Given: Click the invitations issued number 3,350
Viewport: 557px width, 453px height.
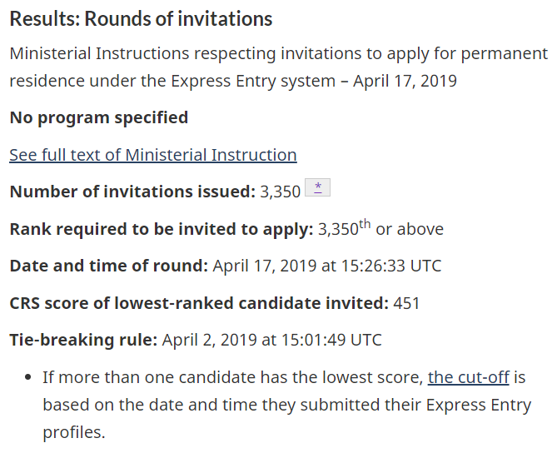Looking at the screenshot, I should (x=280, y=192).
